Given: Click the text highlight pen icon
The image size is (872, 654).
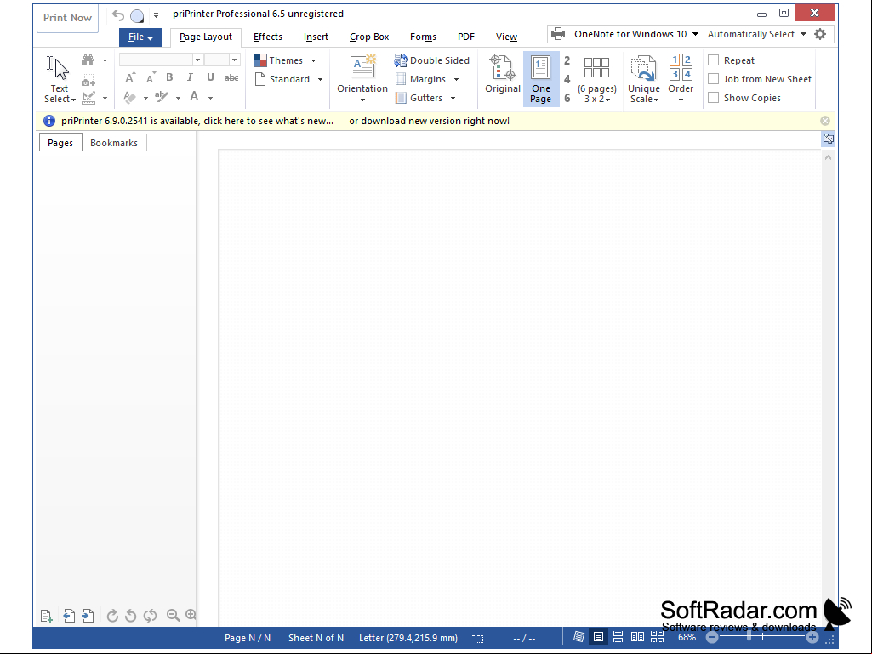Looking at the screenshot, I should [x=162, y=97].
